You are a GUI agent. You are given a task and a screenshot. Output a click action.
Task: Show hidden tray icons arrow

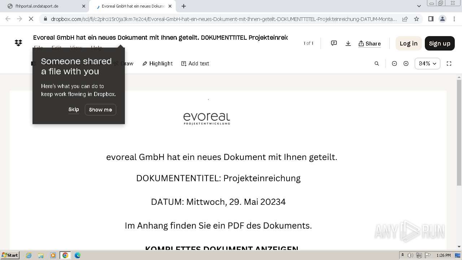[x=403, y=255]
